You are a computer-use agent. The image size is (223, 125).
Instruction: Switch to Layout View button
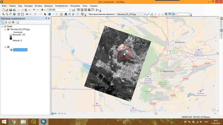click(x=55, y=114)
